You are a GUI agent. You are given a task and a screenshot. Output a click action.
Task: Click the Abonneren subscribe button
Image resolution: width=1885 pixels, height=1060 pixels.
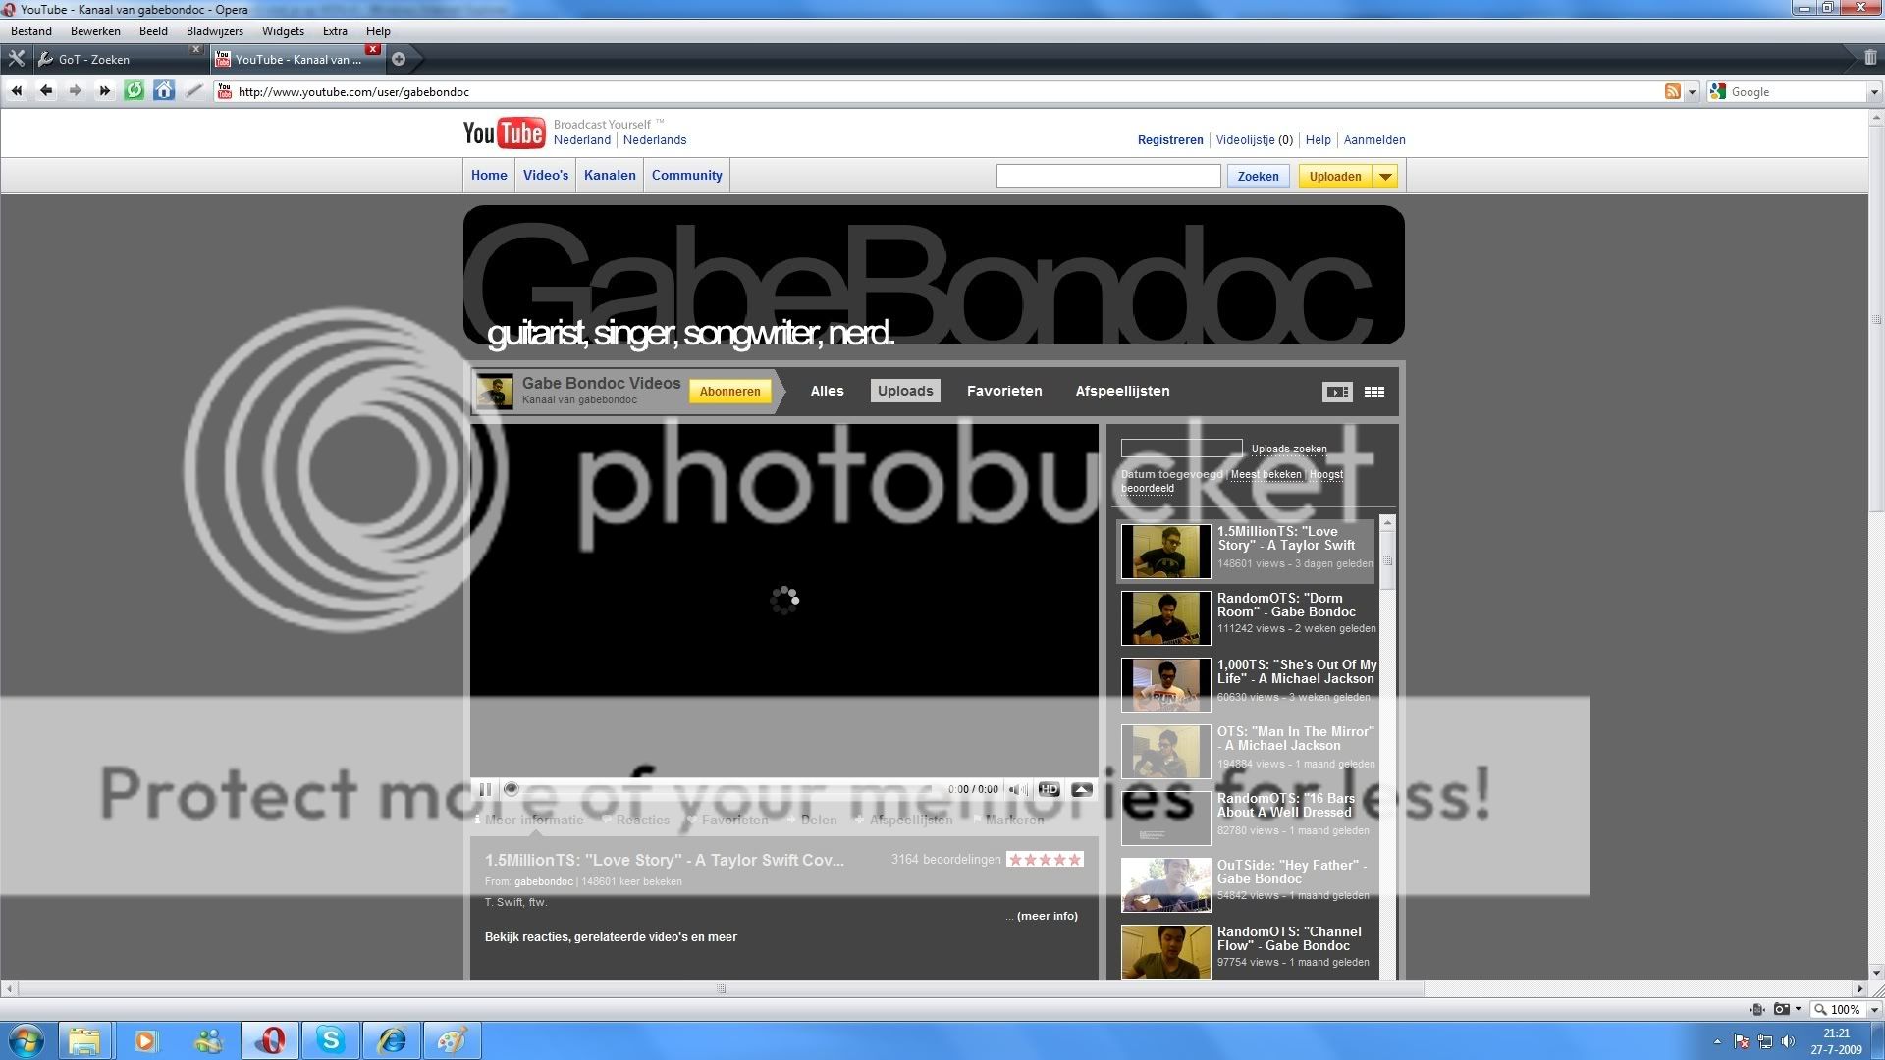point(729,392)
